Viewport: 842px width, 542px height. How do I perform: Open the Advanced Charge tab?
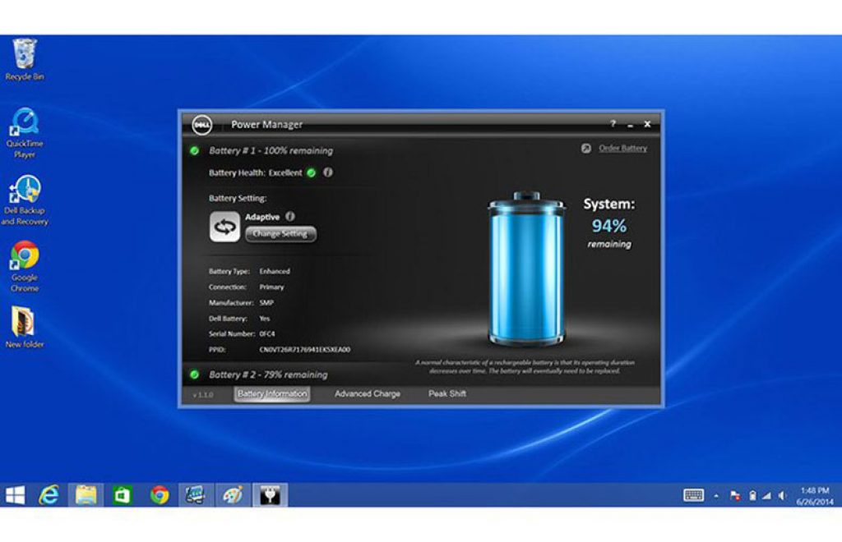[x=368, y=394]
